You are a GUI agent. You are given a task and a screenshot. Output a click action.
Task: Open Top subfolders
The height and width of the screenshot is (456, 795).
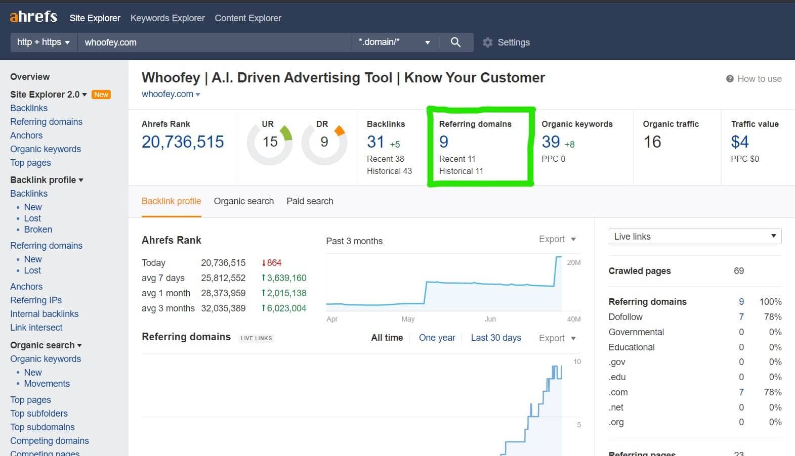tap(38, 414)
